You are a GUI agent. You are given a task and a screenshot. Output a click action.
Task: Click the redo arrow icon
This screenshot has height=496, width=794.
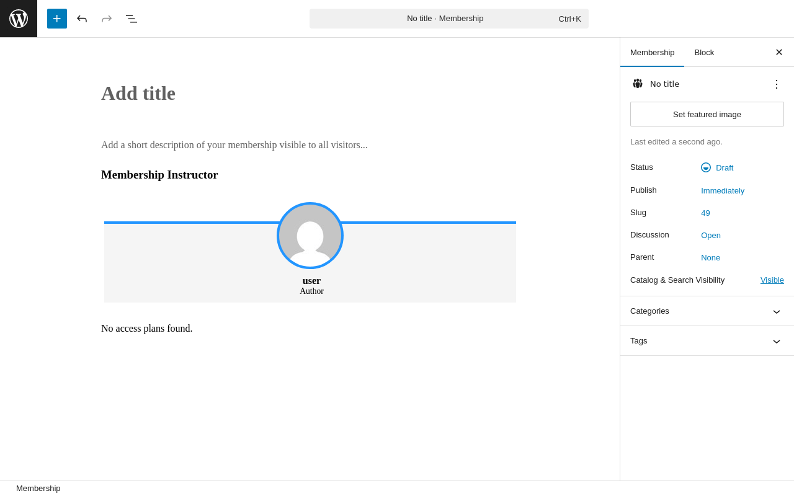coord(107,19)
